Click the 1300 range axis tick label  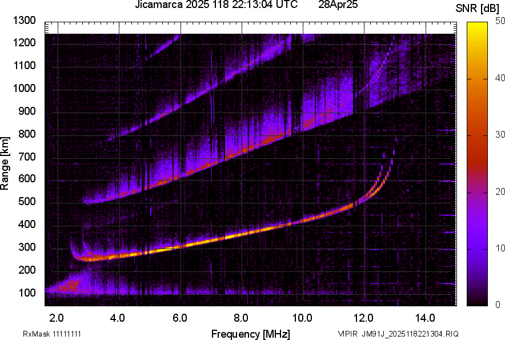(x=24, y=21)
